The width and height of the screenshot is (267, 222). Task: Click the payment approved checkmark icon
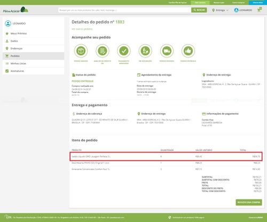point(124,51)
